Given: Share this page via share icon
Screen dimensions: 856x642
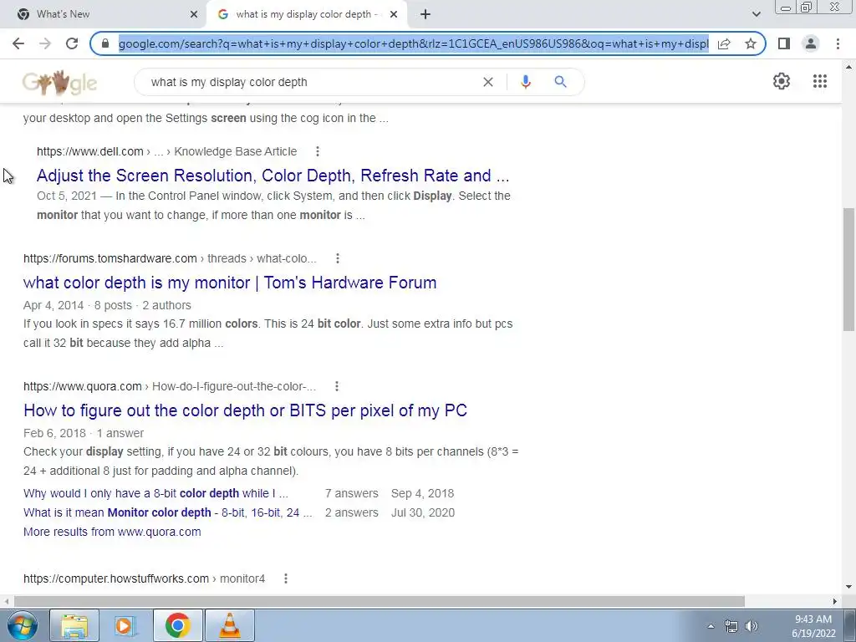Looking at the screenshot, I should [x=725, y=43].
